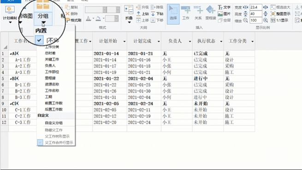
Task: Click the 上钻 drill up icon
Action: point(138,14)
